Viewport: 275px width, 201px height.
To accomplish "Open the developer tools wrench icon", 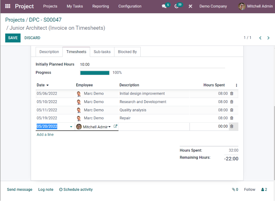I will tap(190, 6).
